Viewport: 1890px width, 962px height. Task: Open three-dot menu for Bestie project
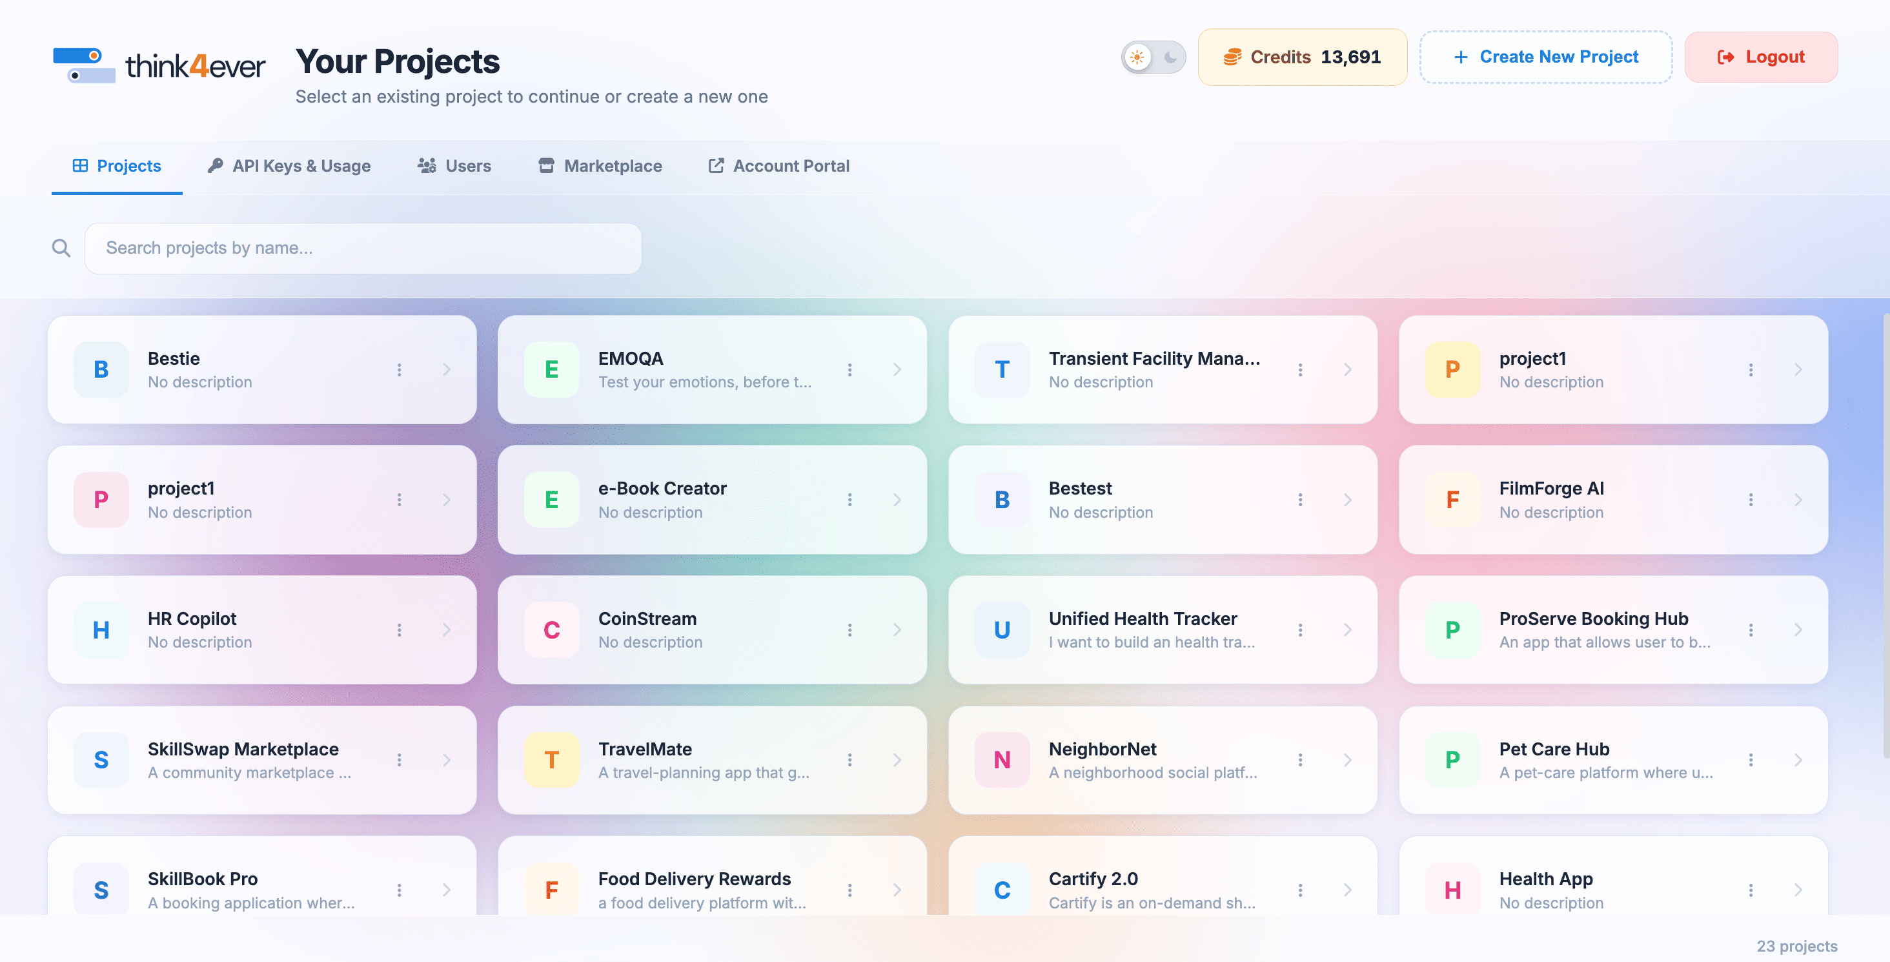[x=399, y=370]
